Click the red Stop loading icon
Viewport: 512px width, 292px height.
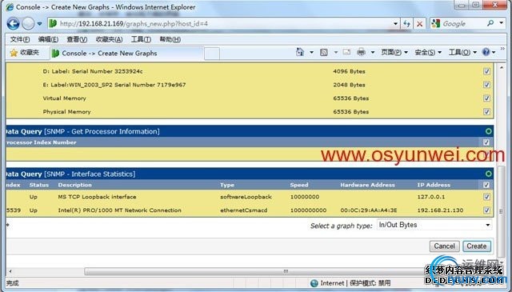(x=419, y=23)
